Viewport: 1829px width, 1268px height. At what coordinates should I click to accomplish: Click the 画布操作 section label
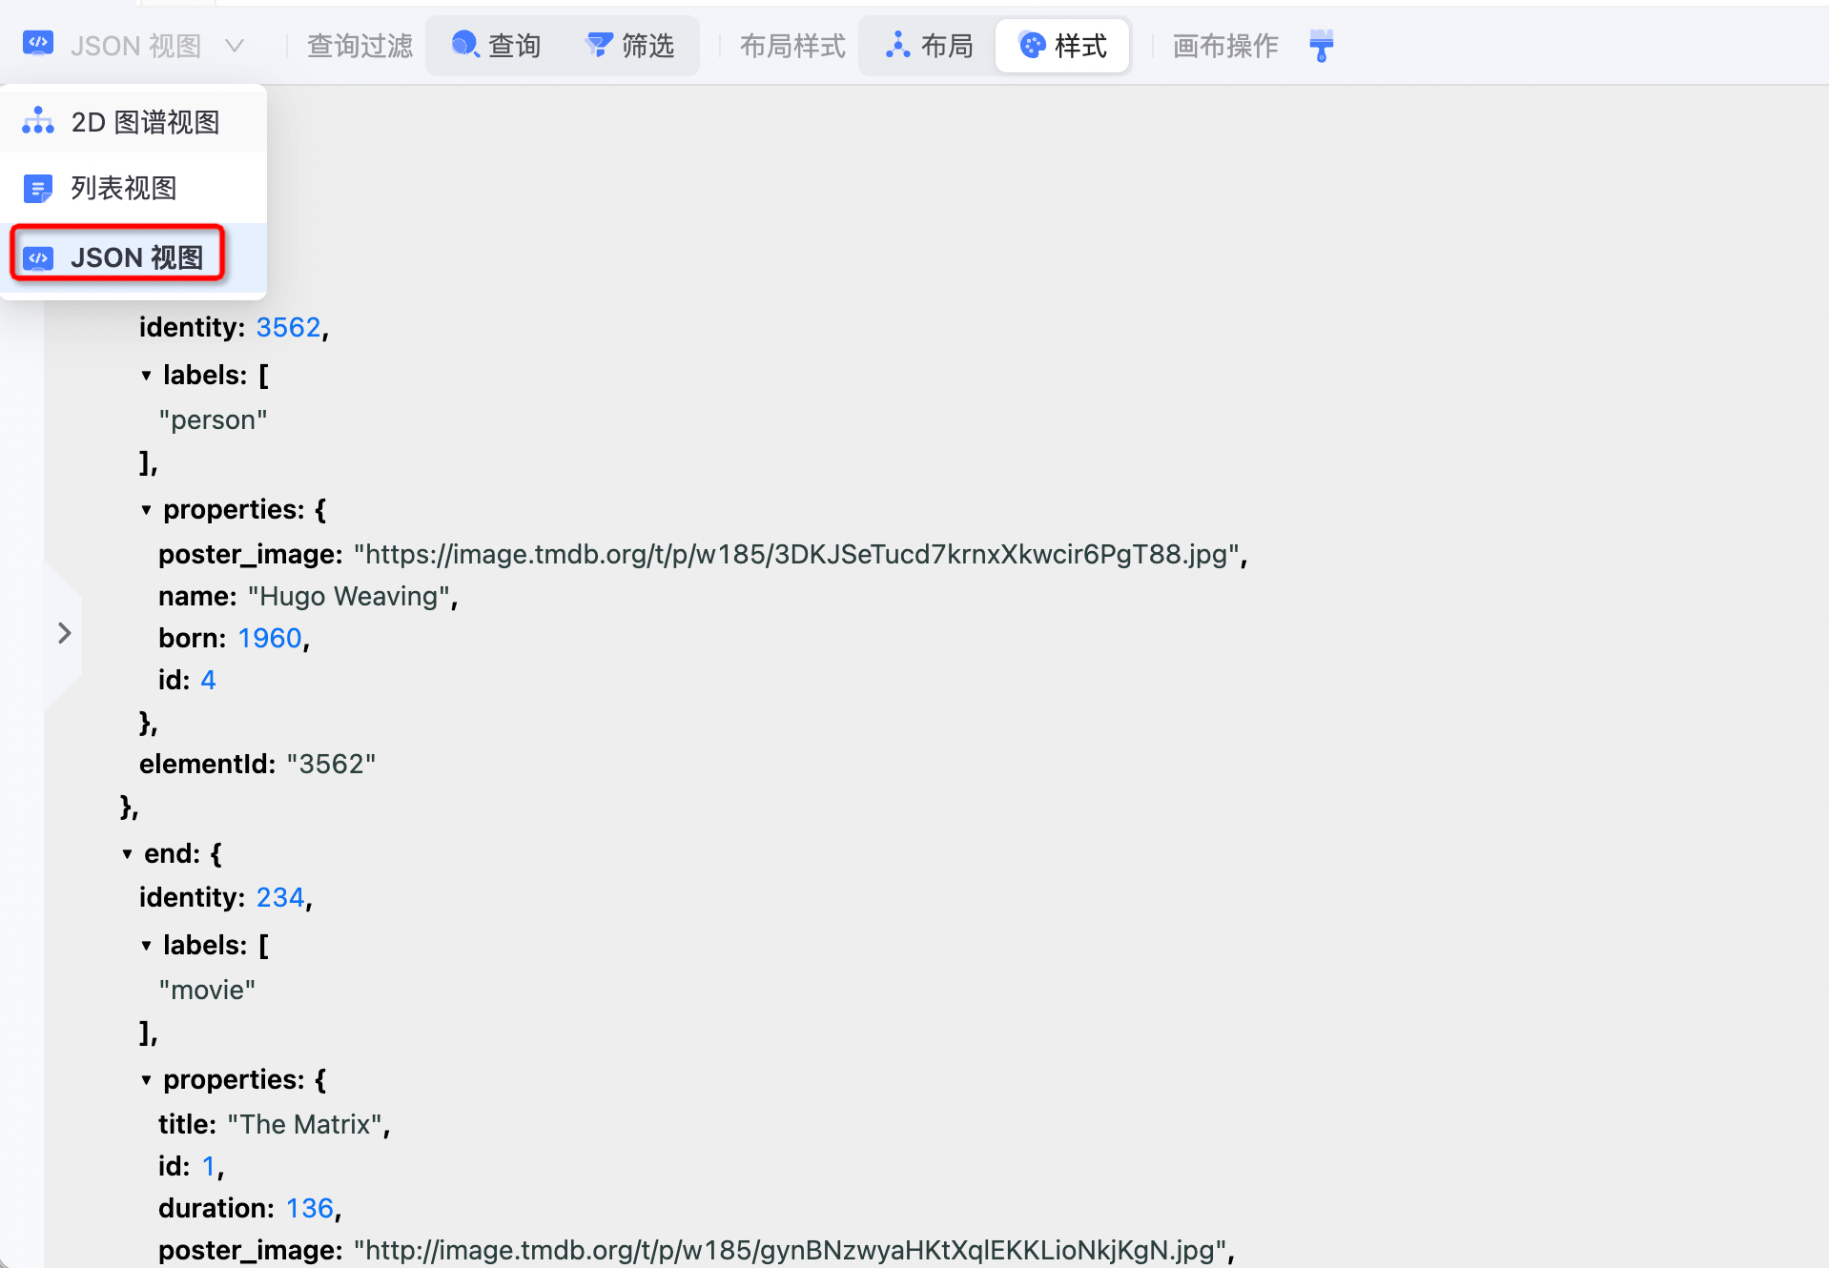pos(1225,46)
